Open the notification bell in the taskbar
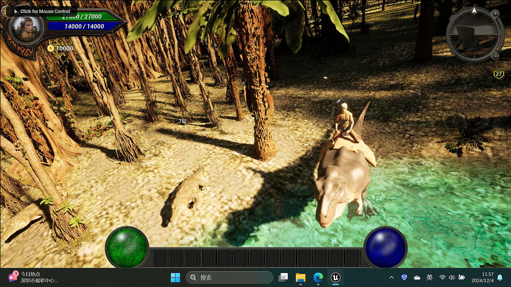The width and height of the screenshot is (511, 287). pyautogui.click(x=500, y=277)
